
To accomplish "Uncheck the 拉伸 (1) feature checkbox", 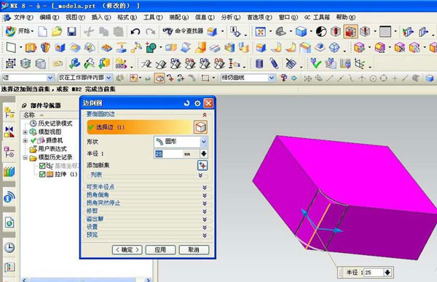I will click(42, 174).
